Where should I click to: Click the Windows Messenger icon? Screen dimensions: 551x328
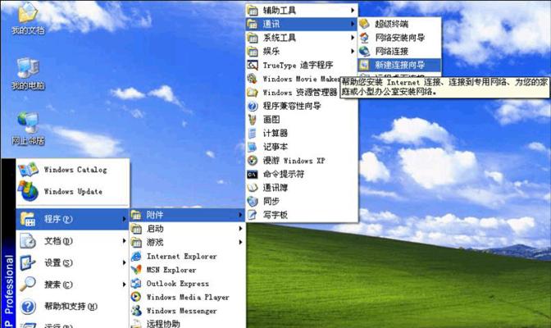[x=136, y=311]
